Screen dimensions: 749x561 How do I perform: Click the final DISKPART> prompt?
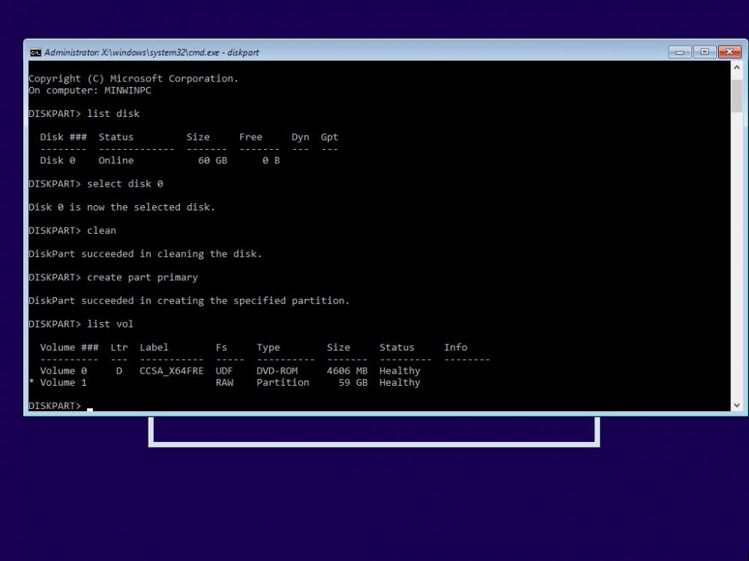click(55, 405)
